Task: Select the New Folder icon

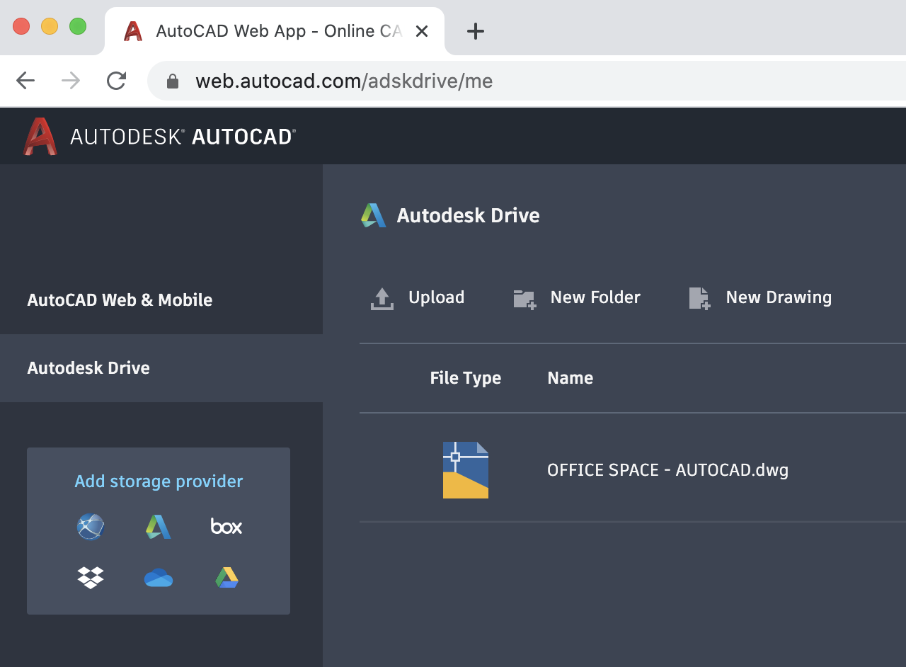Action: [x=524, y=298]
